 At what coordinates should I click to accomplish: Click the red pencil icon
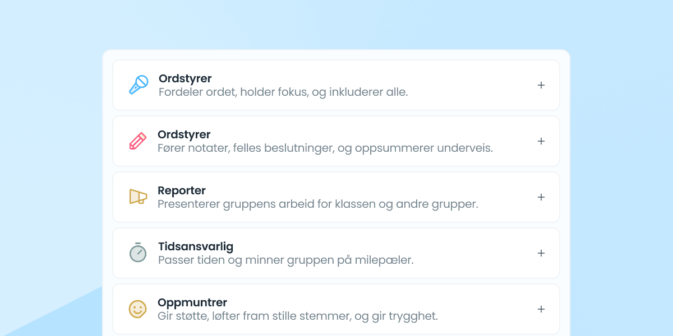138,141
